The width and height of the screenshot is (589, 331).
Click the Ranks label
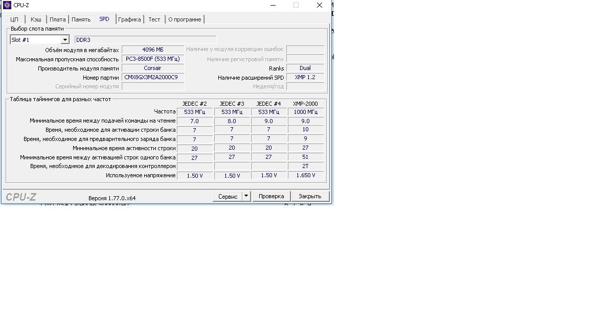pos(277,68)
